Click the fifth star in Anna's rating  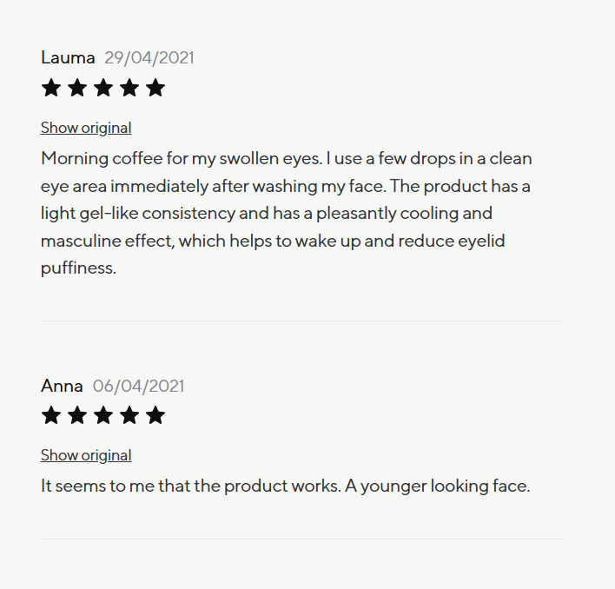[155, 415]
